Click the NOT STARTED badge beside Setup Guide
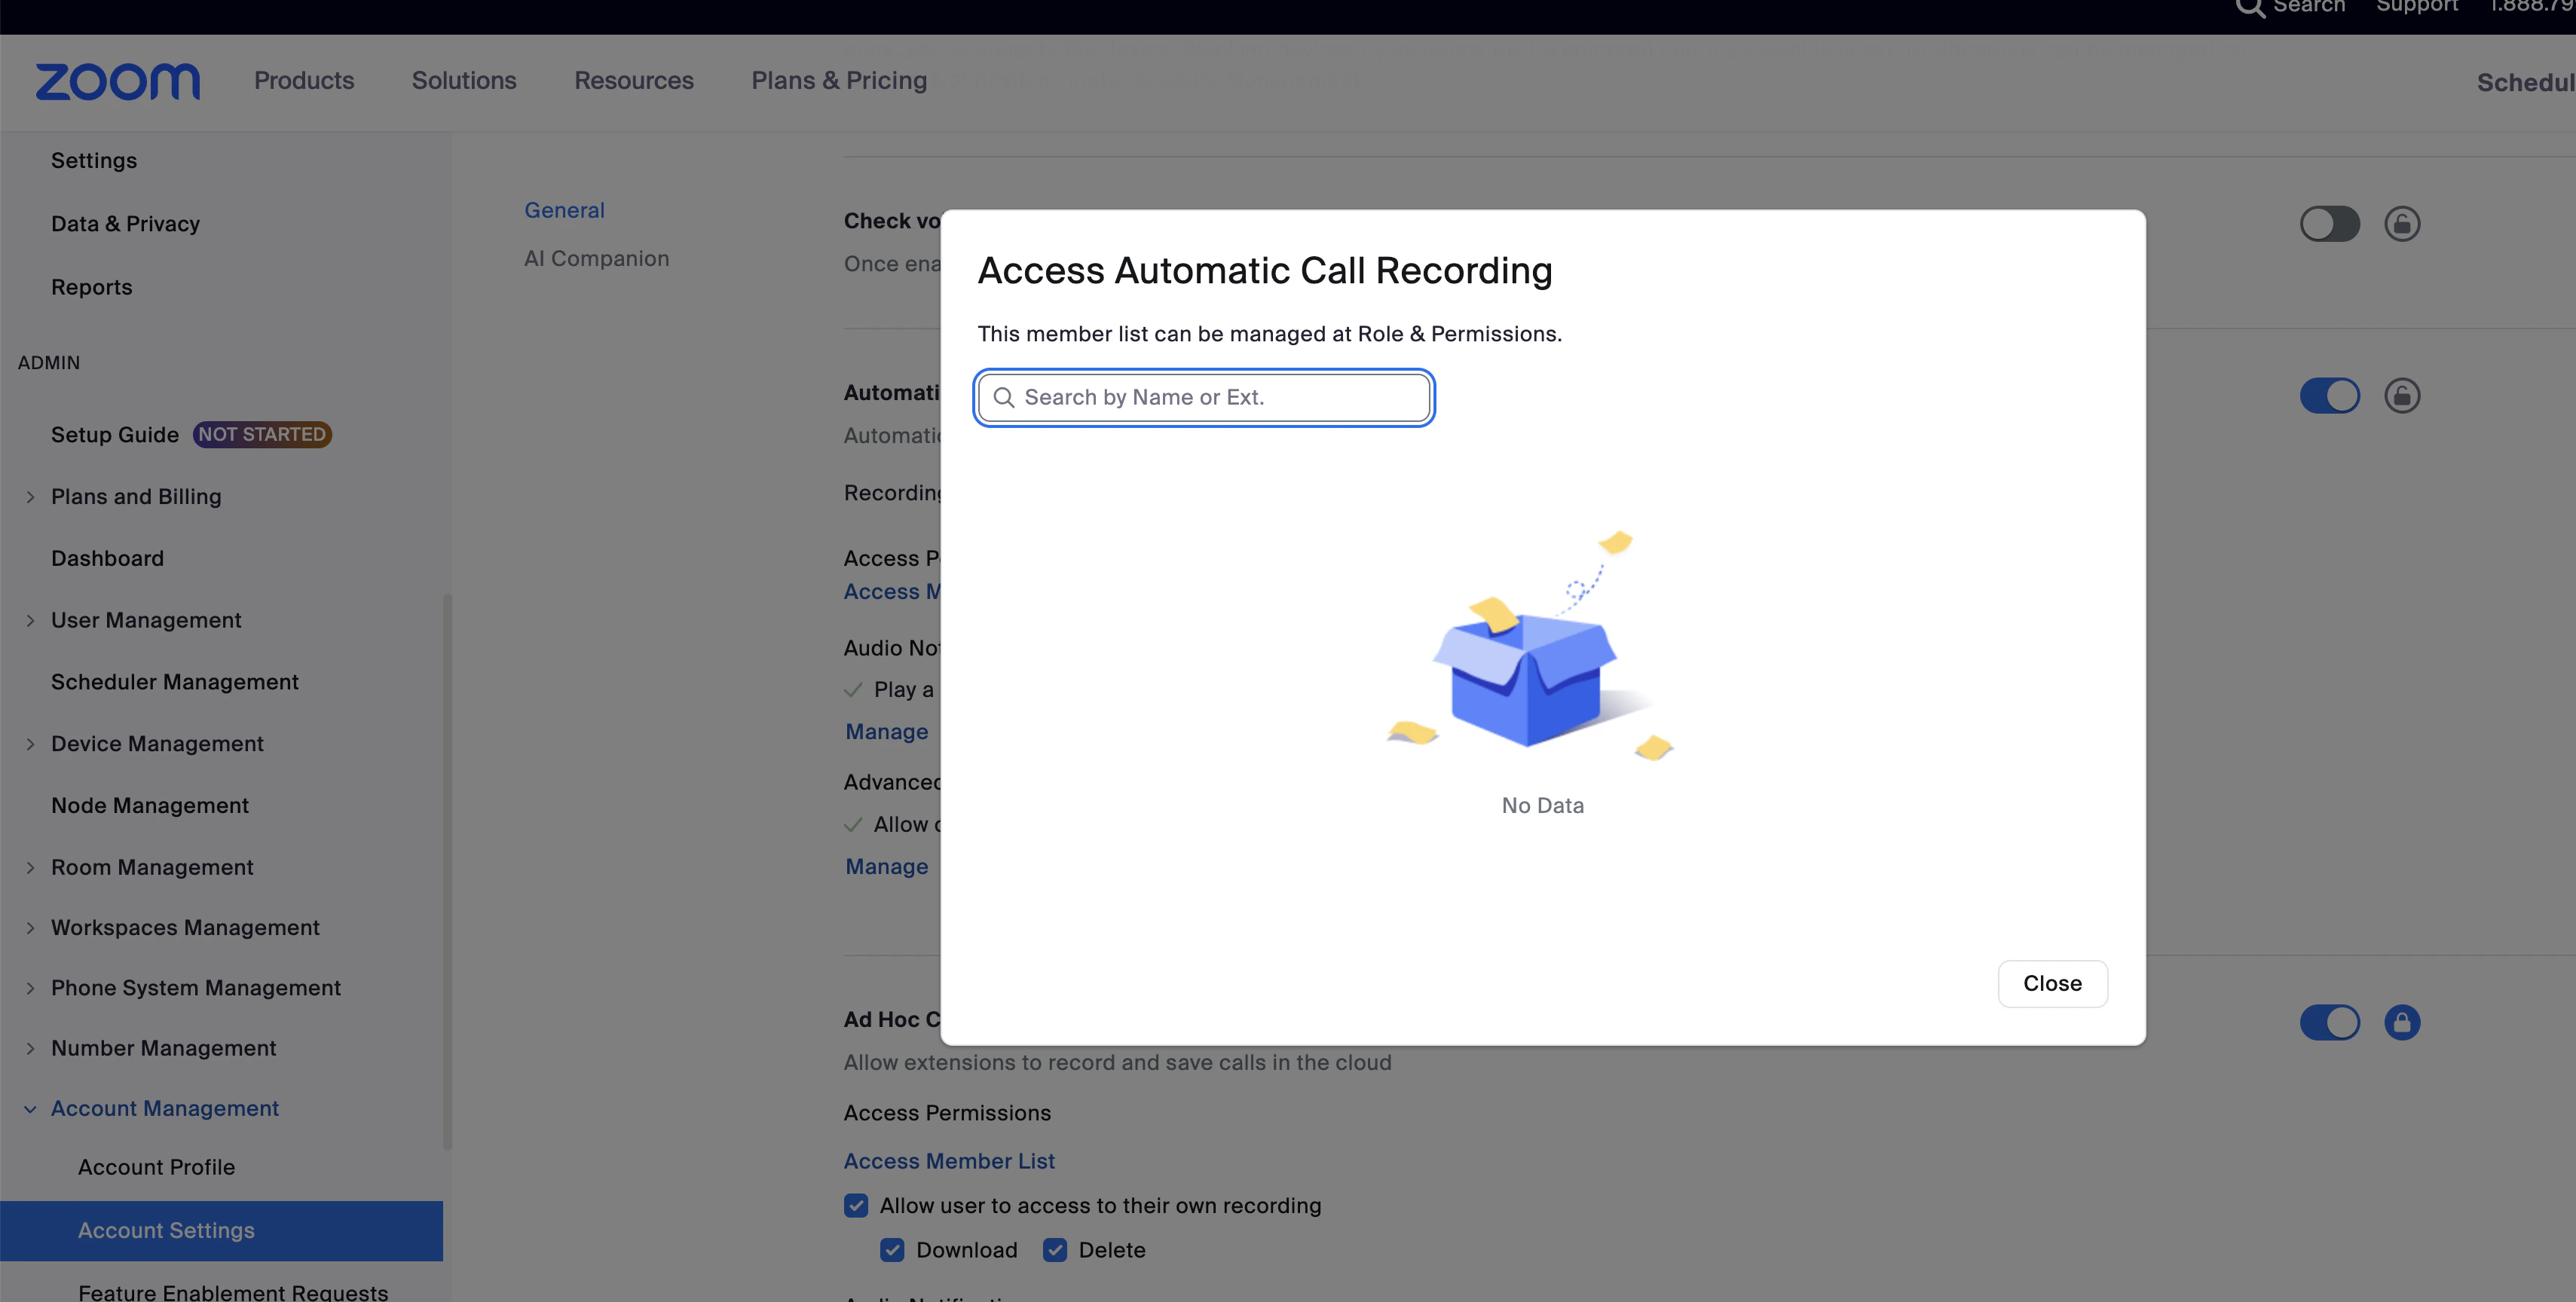This screenshot has width=2576, height=1302. [261, 434]
